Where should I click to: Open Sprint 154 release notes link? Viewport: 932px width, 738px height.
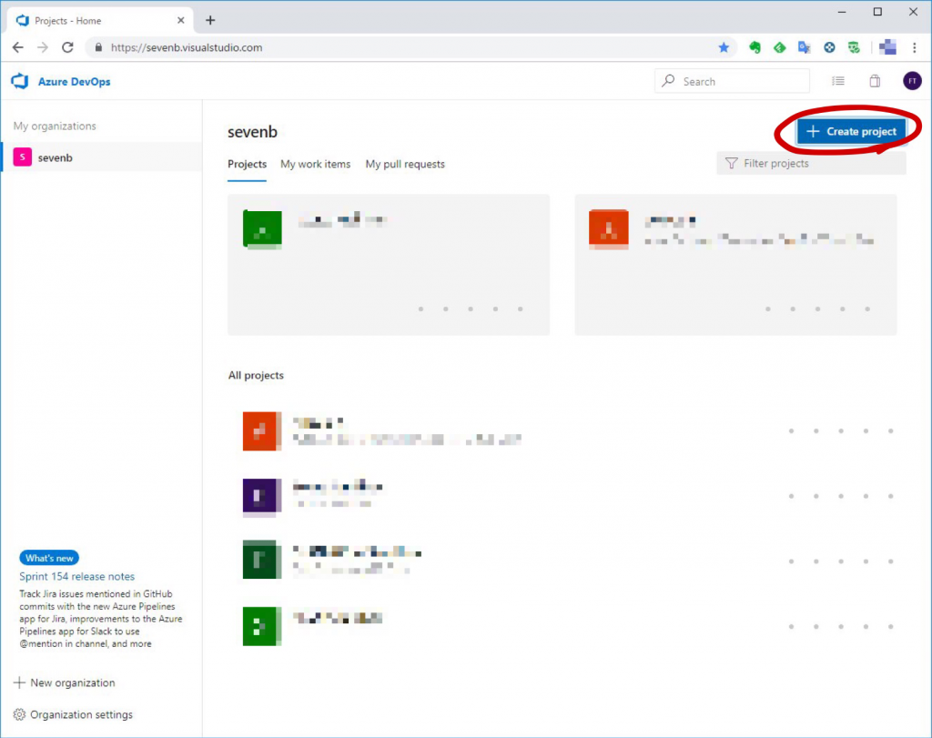pos(77,576)
